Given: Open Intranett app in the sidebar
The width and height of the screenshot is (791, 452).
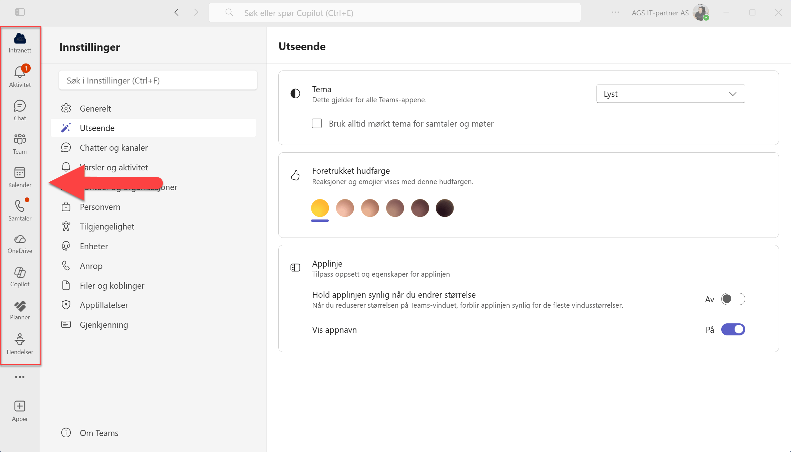Looking at the screenshot, I should pyautogui.click(x=20, y=43).
